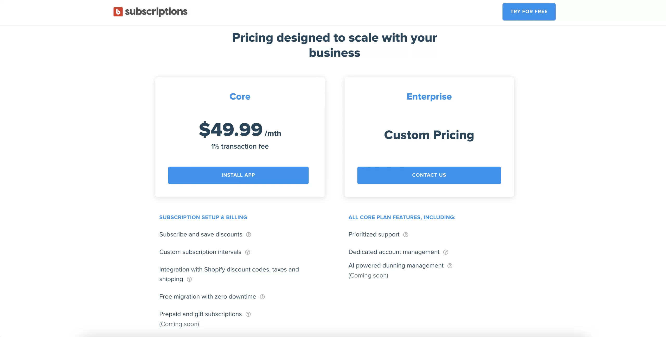The width and height of the screenshot is (666, 337).
Task: Click the Custom Pricing heading
Action: pyautogui.click(x=429, y=135)
